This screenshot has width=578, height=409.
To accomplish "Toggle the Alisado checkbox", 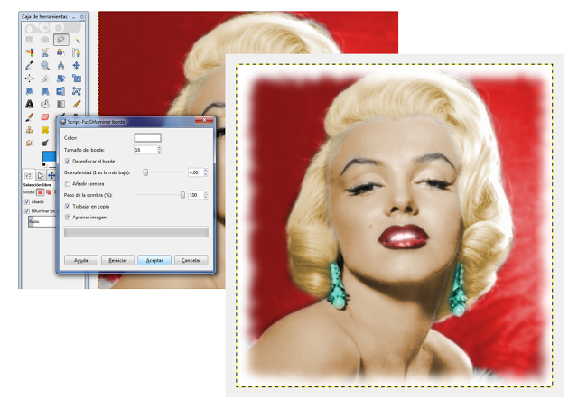I will (x=27, y=202).
